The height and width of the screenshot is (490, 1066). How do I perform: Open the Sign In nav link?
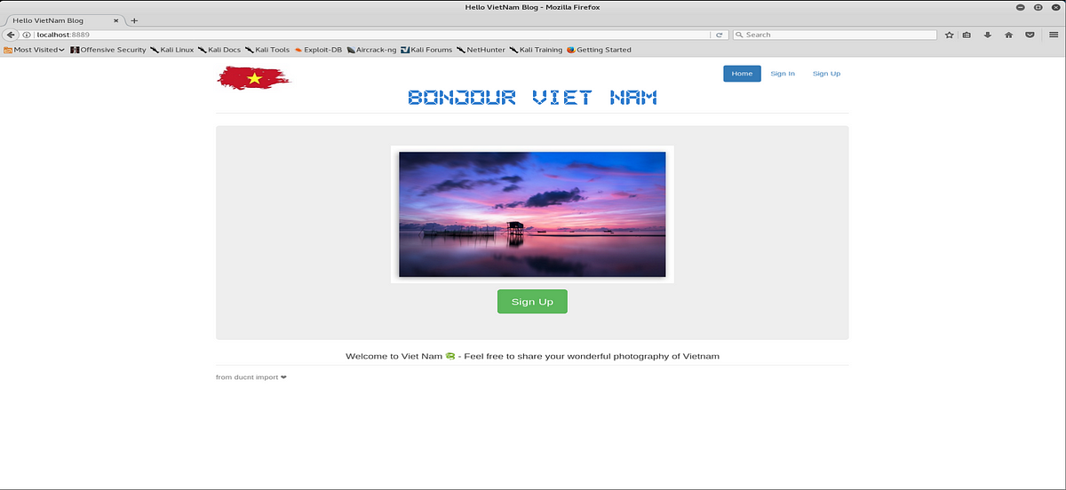[x=783, y=74]
